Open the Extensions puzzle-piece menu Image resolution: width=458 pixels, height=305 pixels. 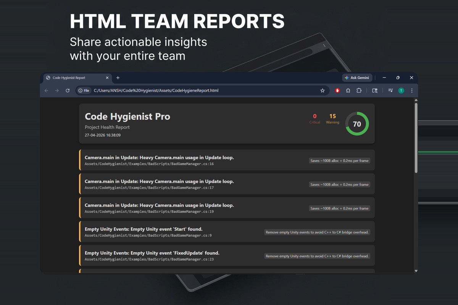(x=359, y=91)
